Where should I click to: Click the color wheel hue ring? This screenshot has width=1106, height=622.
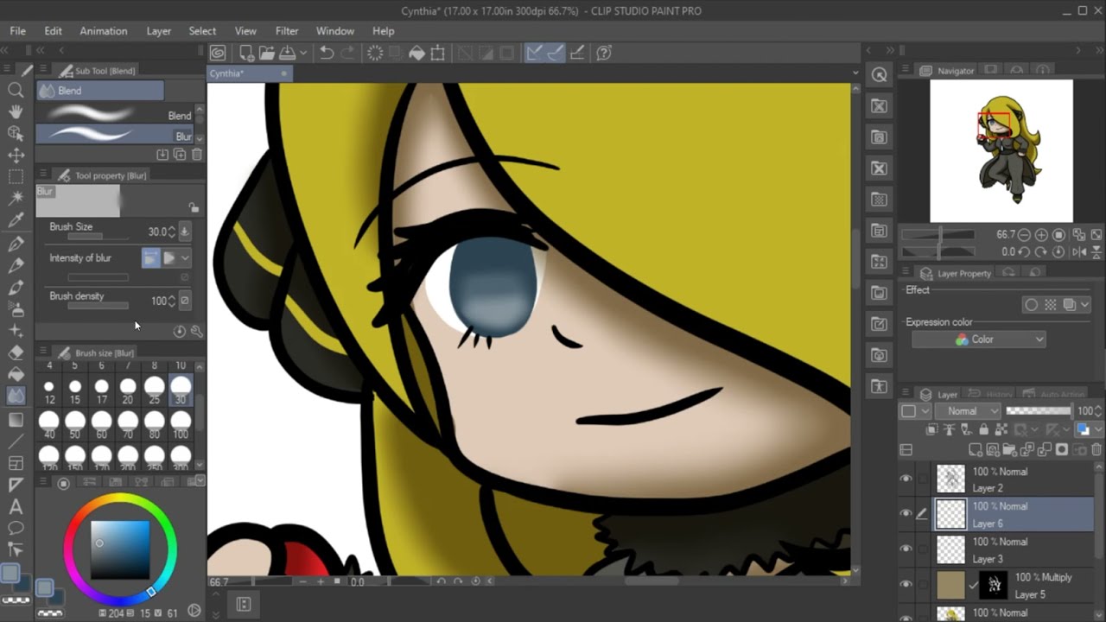120,499
